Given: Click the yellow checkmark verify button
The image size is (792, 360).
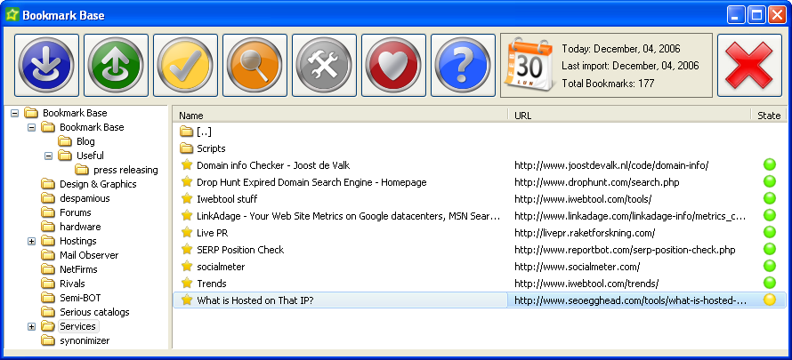Looking at the screenshot, I should [x=185, y=65].
